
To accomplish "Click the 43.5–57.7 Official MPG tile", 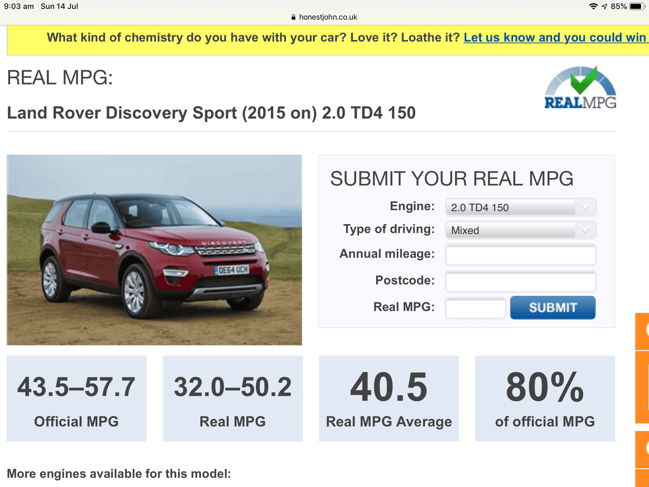I will 77,399.
